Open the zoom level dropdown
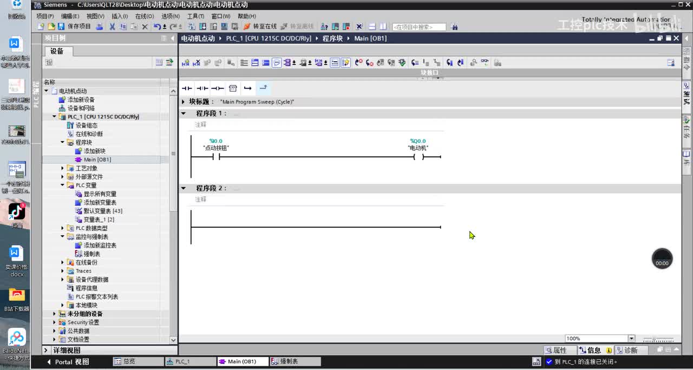Viewport: 693px width, 370px height. pos(631,339)
